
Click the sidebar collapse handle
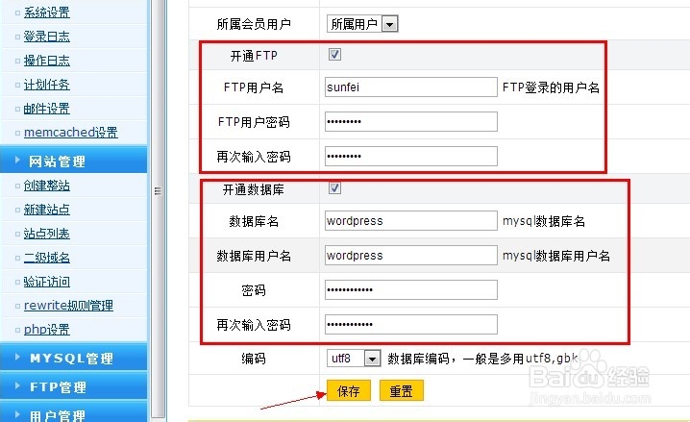[158, 191]
